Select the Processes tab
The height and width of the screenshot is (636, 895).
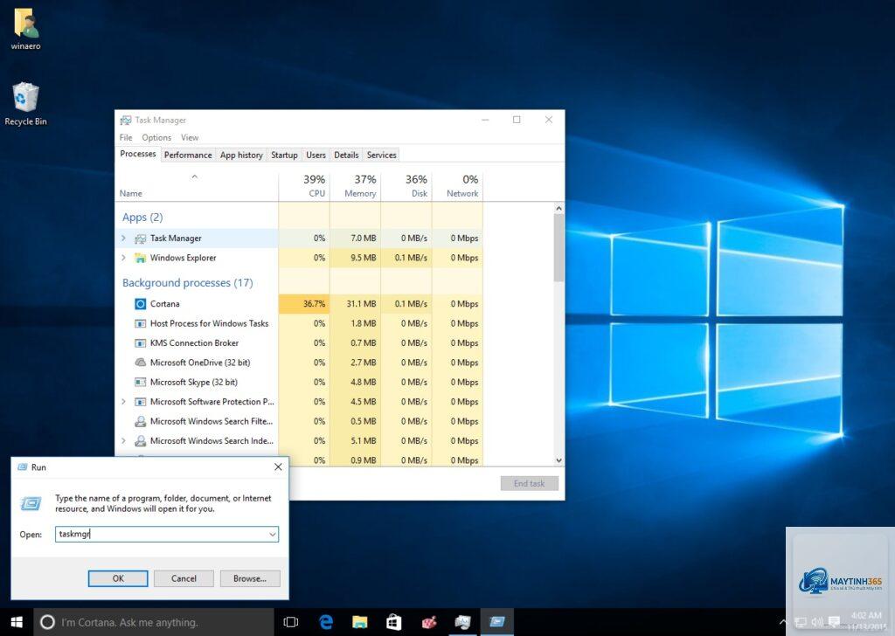[x=137, y=154]
